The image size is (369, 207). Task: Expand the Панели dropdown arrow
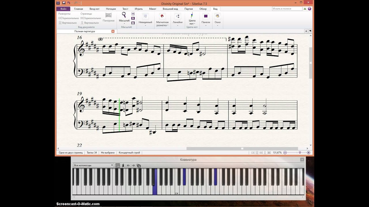tap(206, 26)
